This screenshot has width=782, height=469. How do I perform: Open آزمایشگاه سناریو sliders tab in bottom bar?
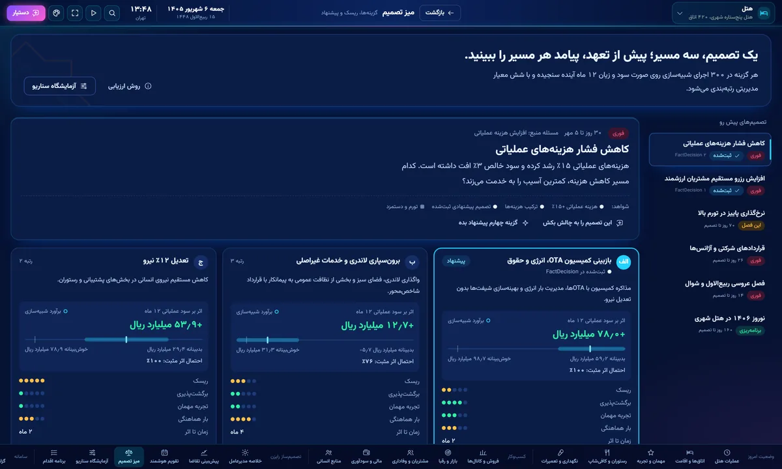tap(92, 456)
